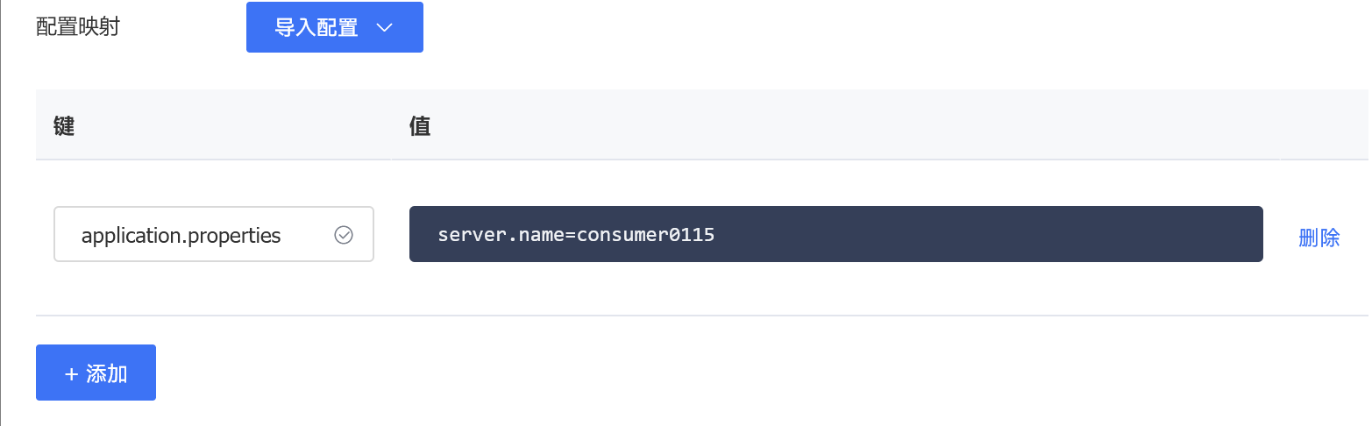1372x426 pixels.
Task: Click the plus icon on the 添加 button
Action: click(72, 373)
